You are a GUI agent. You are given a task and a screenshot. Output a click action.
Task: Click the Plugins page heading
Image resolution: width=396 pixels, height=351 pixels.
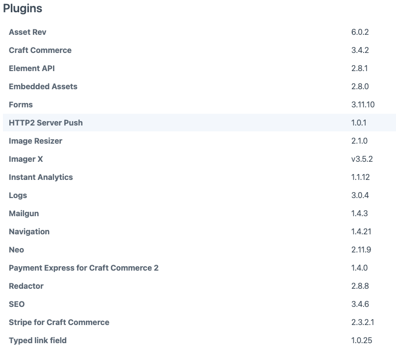[23, 8]
